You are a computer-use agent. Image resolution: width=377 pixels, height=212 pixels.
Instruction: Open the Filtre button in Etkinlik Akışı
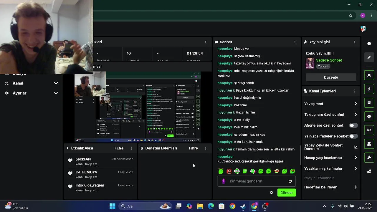pos(119,148)
